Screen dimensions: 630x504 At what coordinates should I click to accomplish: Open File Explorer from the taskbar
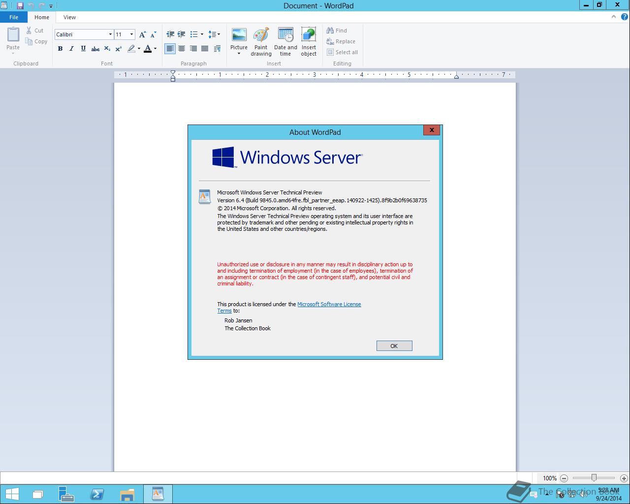click(x=127, y=494)
